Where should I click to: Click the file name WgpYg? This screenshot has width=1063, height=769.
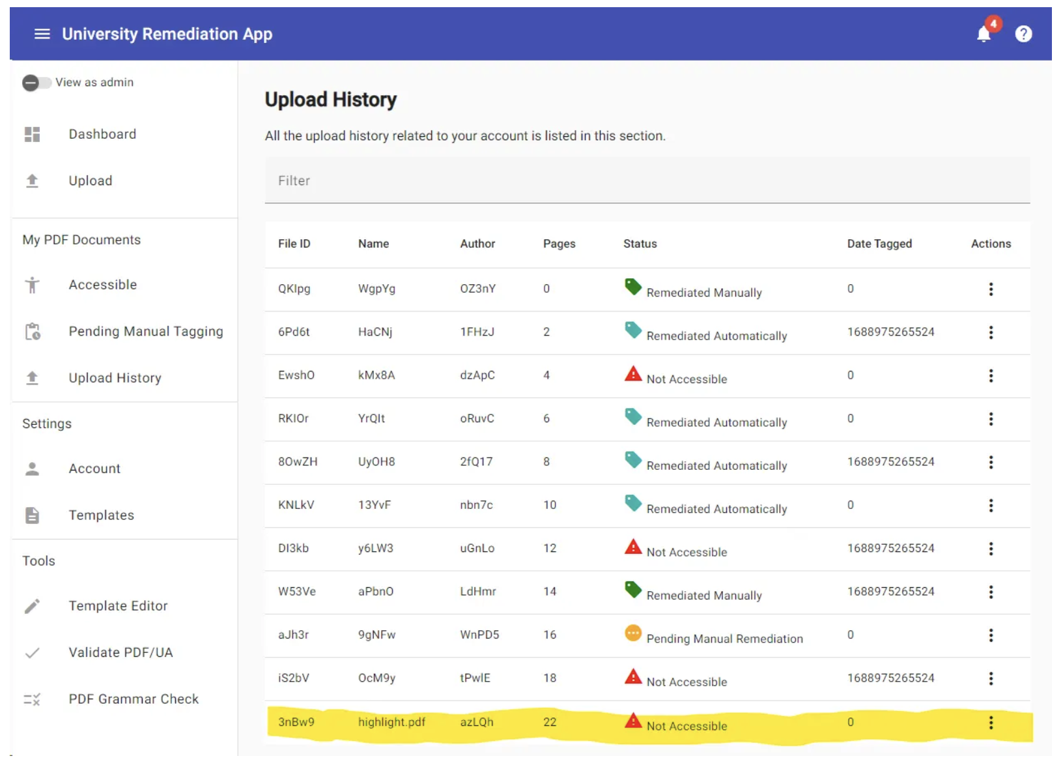(376, 289)
